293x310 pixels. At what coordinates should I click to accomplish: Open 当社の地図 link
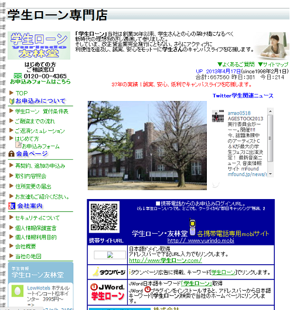(x=28, y=257)
